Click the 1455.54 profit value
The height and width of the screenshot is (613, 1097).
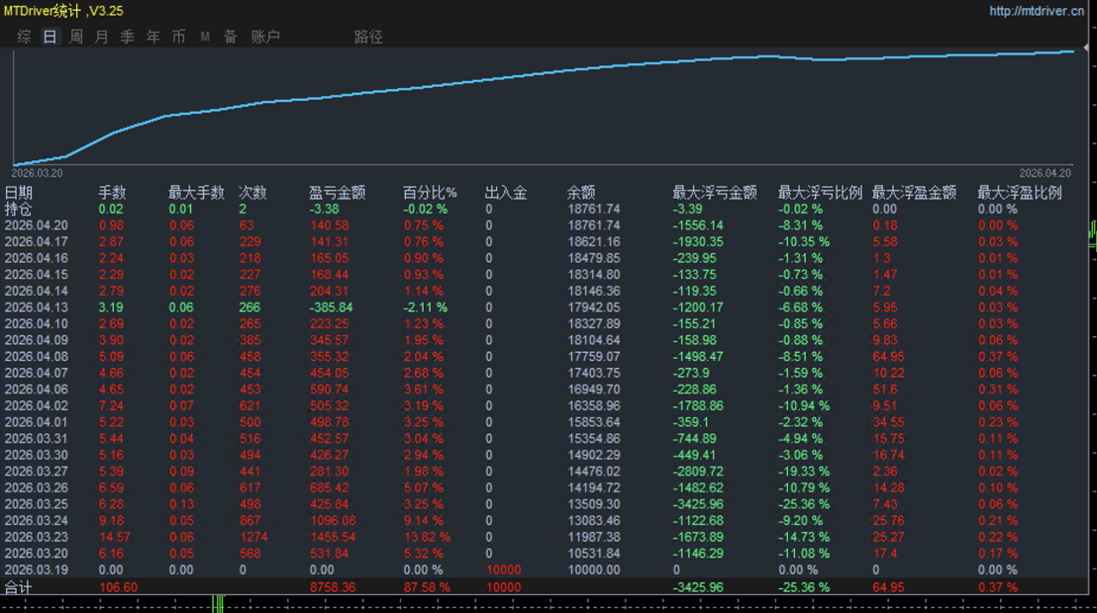click(333, 538)
